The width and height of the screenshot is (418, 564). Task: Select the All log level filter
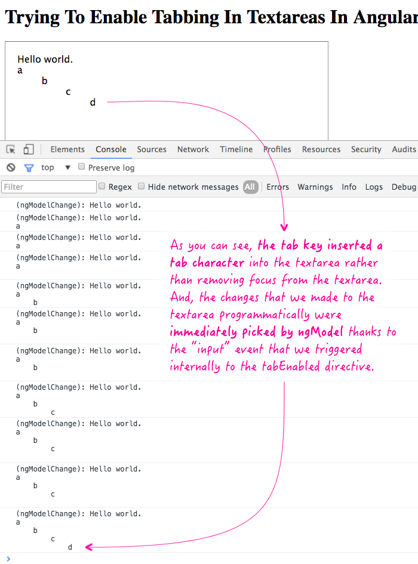[250, 187]
